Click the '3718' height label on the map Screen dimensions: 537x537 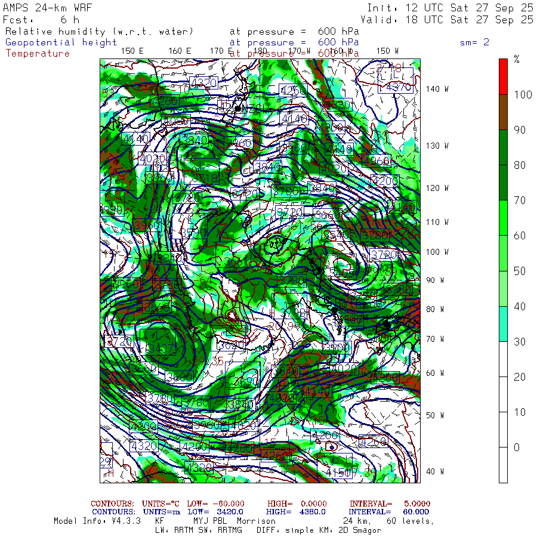pyautogui.click(x=205, y=178)
